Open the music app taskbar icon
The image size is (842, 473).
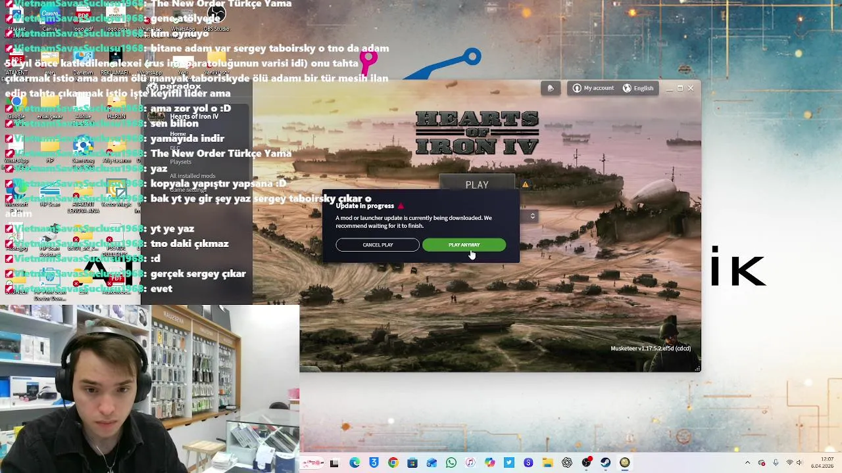pyautogui.click(x=470, y=463)
